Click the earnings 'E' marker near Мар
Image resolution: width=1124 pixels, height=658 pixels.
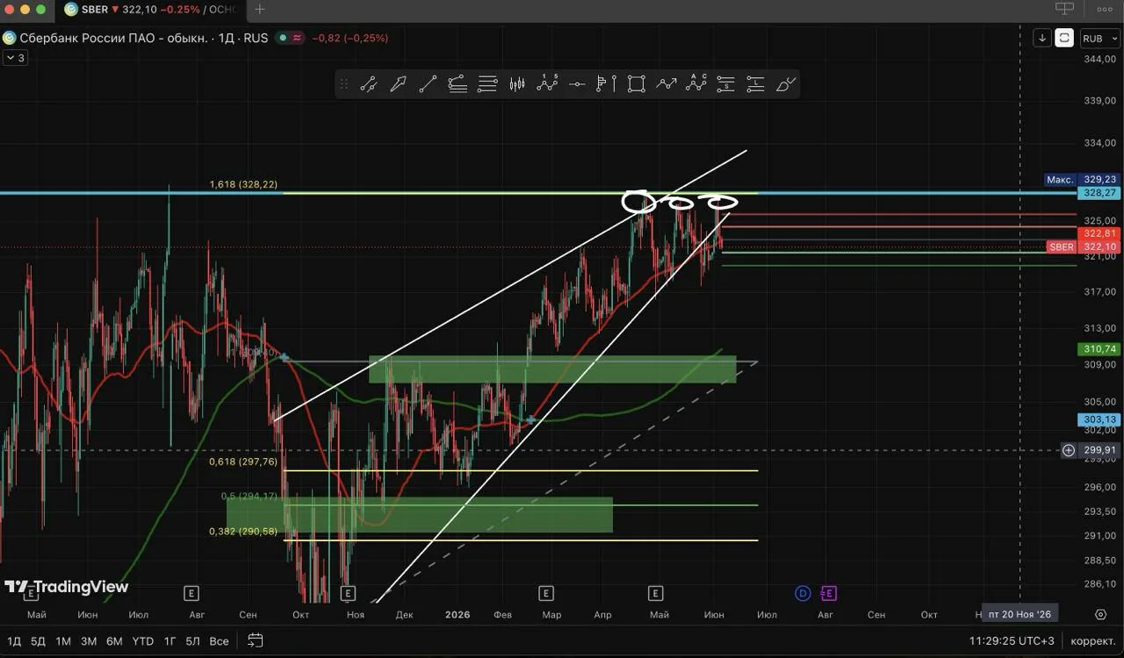[546, 594]
